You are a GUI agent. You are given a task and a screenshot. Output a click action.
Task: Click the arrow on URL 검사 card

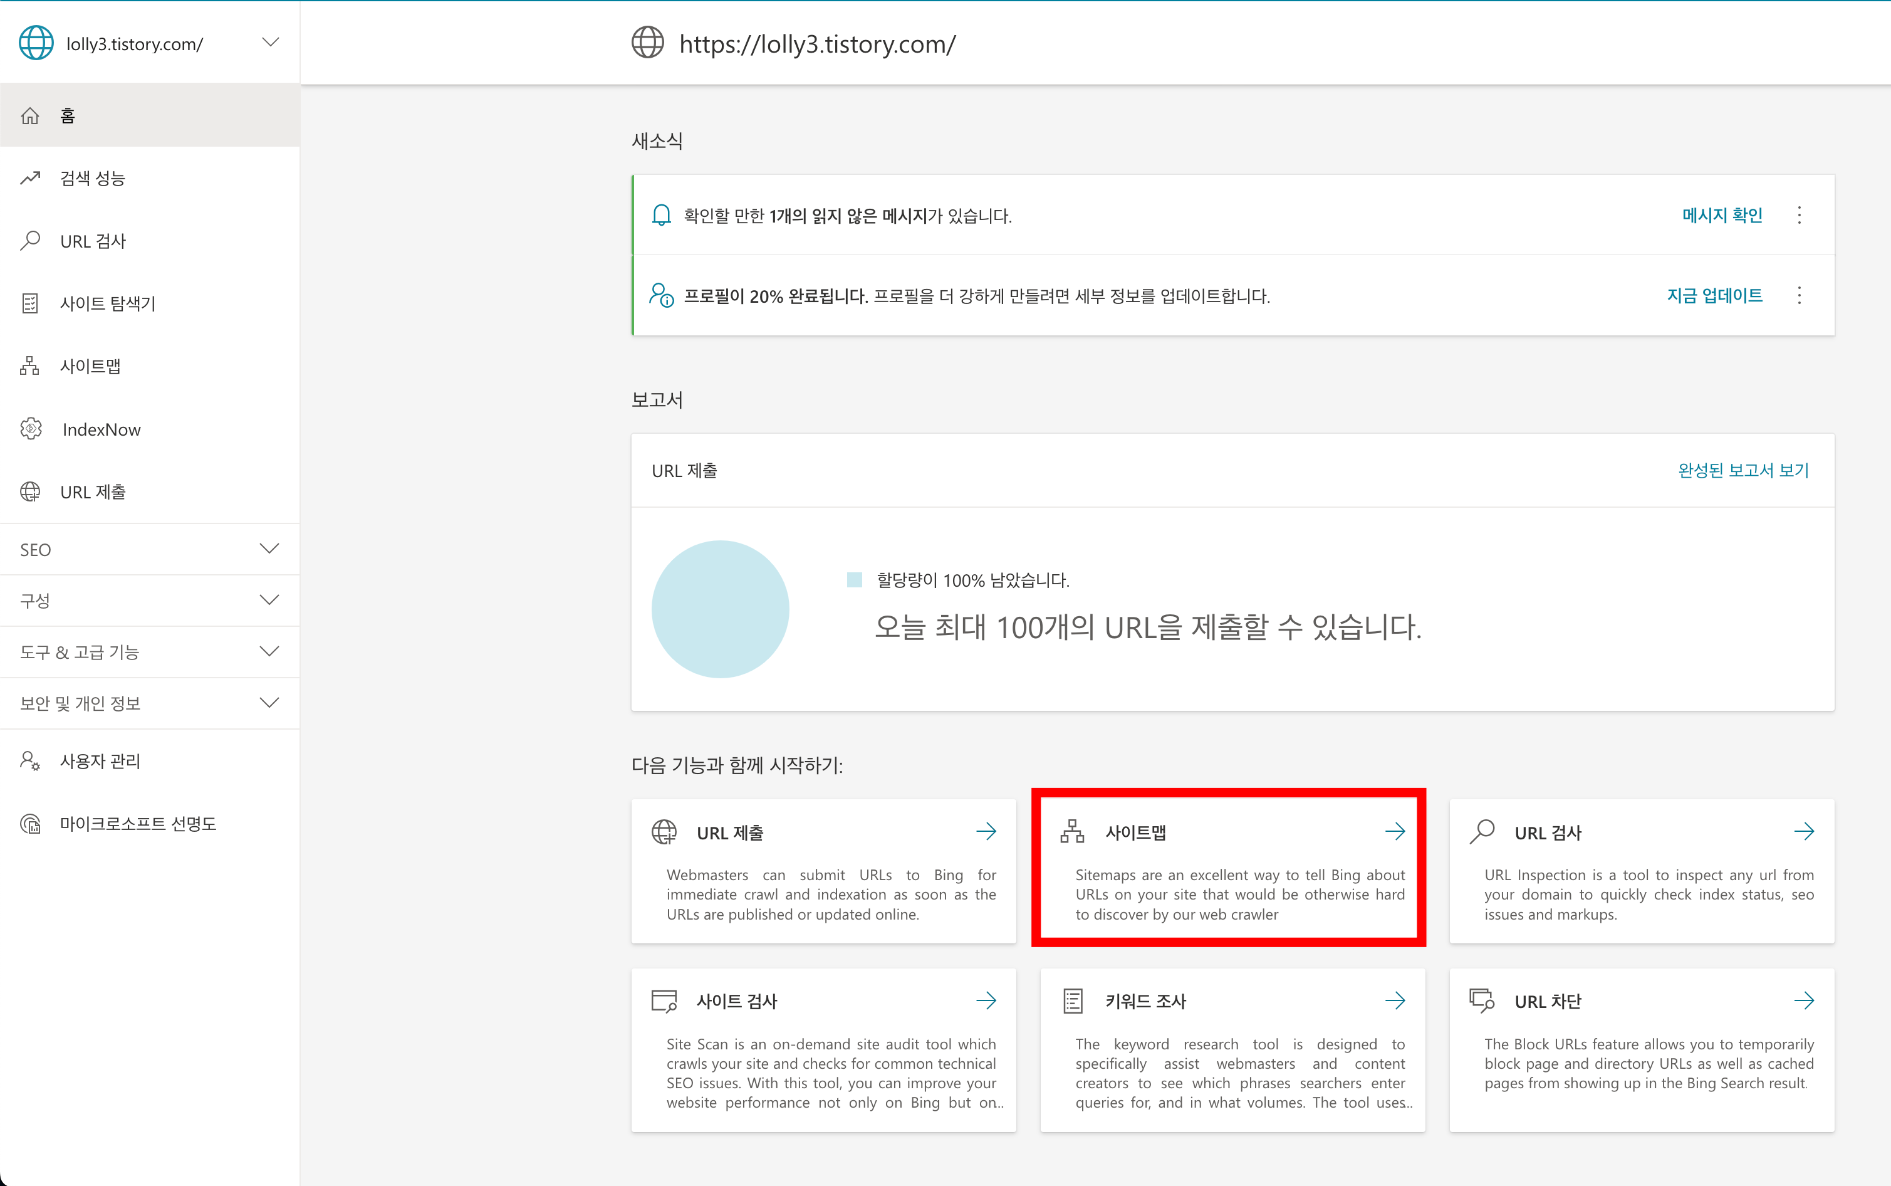point(1805,831)
